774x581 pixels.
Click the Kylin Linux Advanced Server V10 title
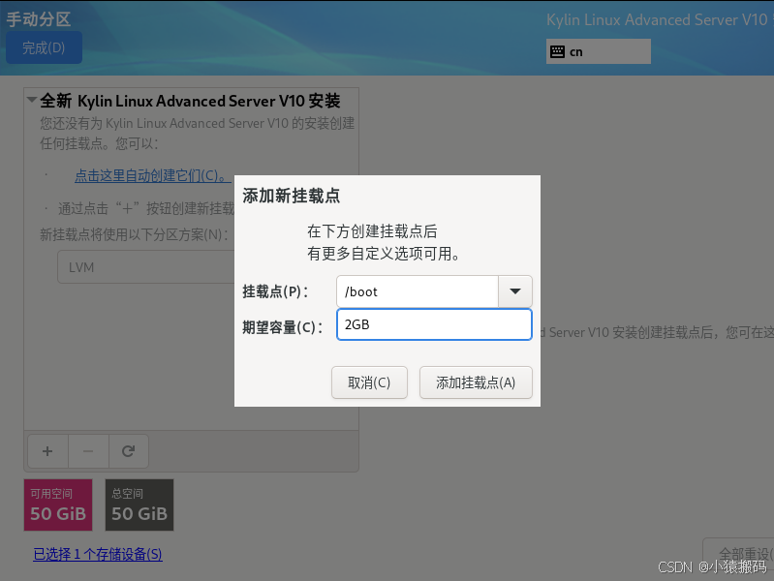[657, 19]
